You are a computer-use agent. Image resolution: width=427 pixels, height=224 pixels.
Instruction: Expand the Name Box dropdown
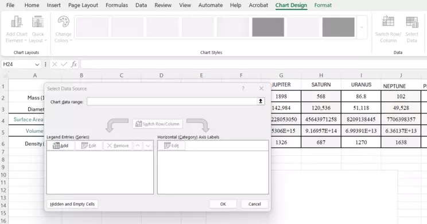37,64
